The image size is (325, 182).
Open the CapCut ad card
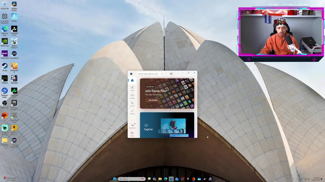point(167,125)
